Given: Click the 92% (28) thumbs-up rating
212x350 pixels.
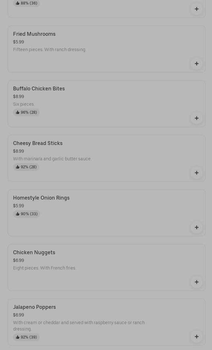Looking at the screenshot, I should coord(26,167).
